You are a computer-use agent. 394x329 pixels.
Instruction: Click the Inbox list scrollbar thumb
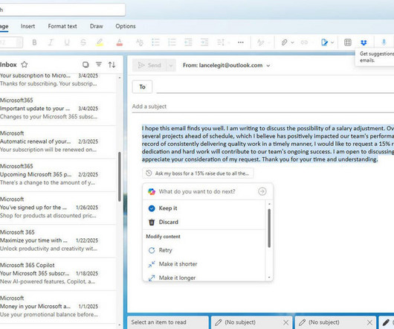tap(120, 176)
